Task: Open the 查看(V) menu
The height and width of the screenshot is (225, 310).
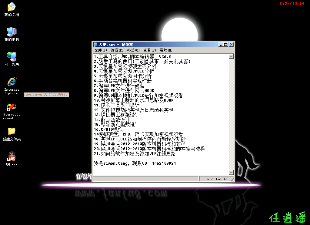Action: tap(150, 50)
